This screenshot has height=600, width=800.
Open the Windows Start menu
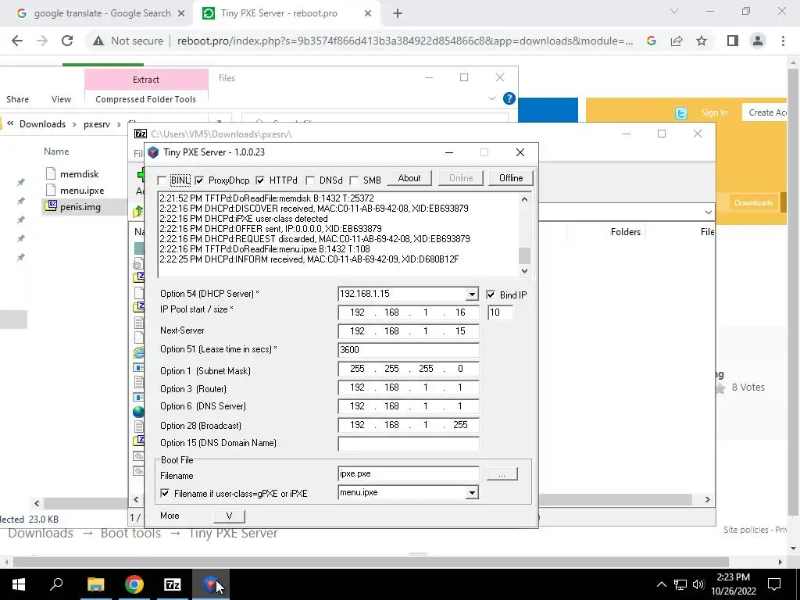point(19,584)
